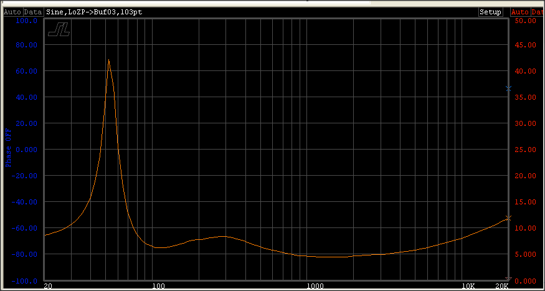Click the red 30.00 value on the right axis
The width and height of the screenshot is (545, 291).
point(526,123)
